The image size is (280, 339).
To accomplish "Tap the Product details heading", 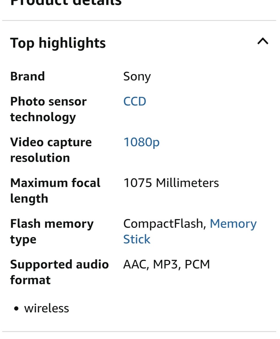I will point(66,2).
